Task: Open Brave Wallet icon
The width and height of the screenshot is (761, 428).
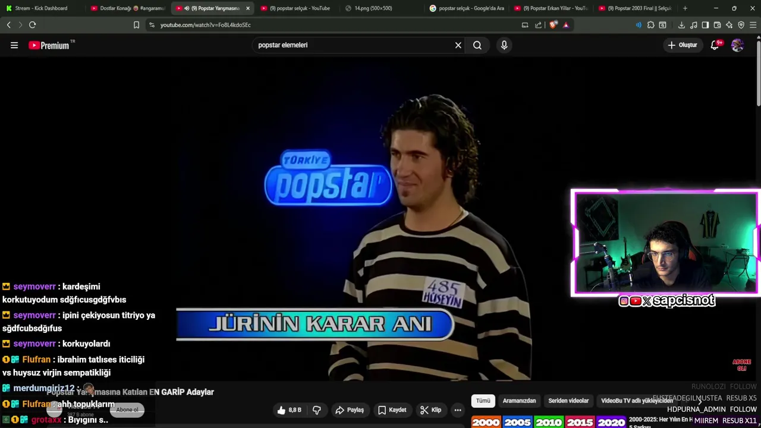Action: (717, 25)
